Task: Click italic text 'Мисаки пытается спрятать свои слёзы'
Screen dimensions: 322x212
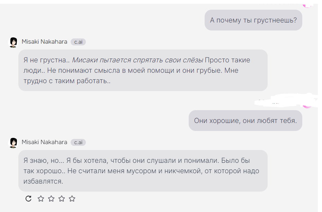Action: [137, 60]
